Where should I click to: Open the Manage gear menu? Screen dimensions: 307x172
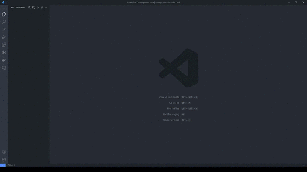coord(4,160)
